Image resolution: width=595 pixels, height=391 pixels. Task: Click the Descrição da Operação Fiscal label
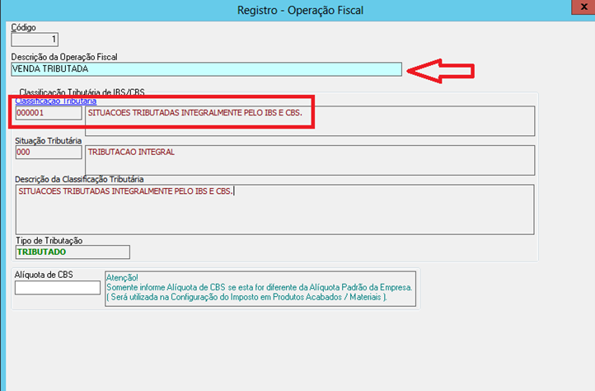pyautogui.click(x=64, y=57)
